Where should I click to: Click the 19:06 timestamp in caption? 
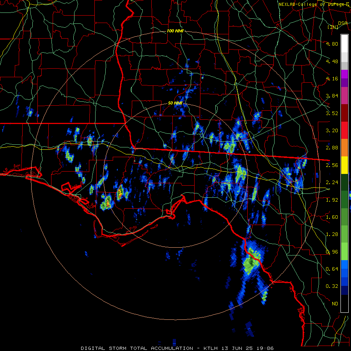coord(265,348)
